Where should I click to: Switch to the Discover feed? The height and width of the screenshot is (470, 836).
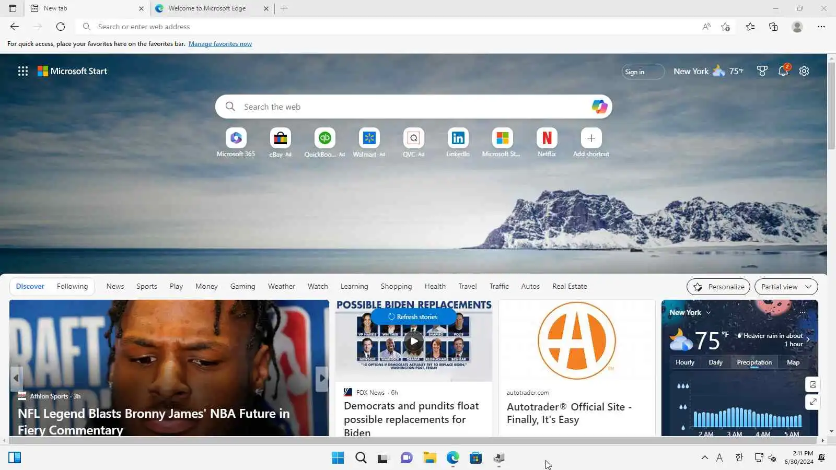(x=30, y=286)
